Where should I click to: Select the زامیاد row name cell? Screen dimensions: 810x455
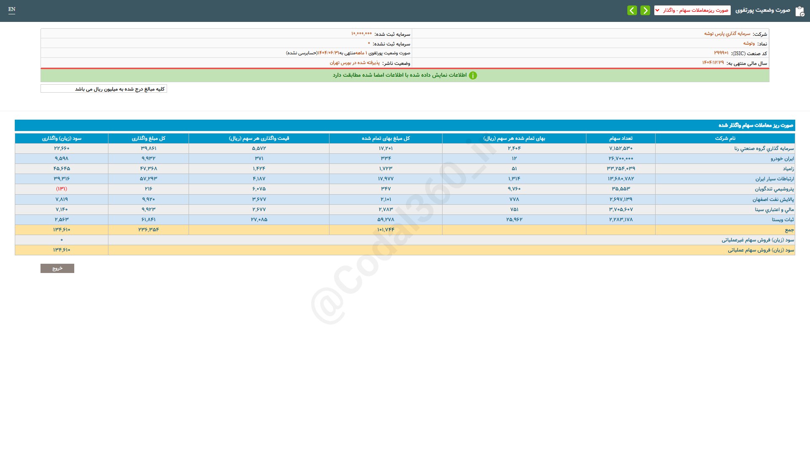(788, 169)
